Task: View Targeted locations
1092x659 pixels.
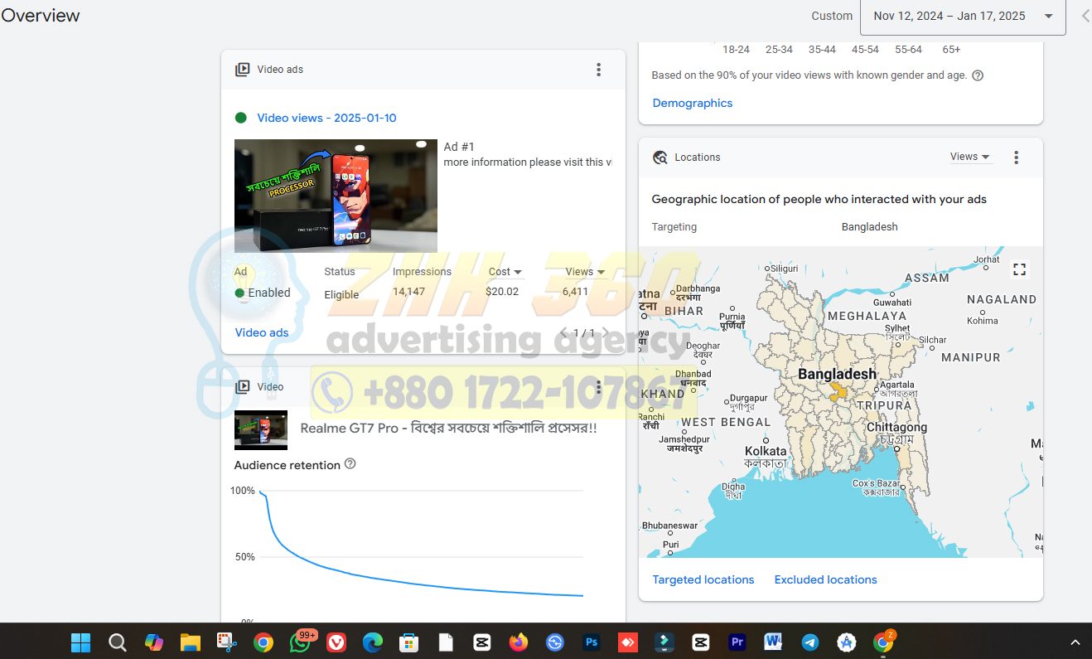Action: [703, 579]
